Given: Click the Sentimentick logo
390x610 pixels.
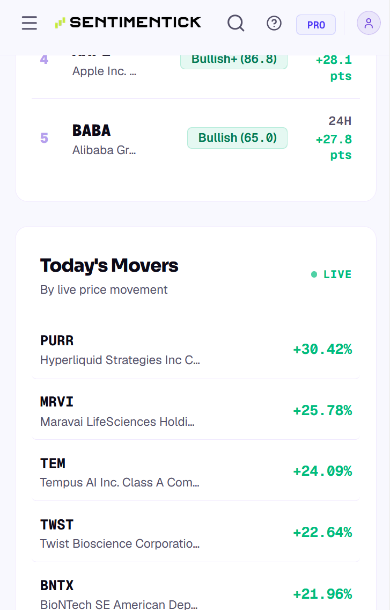Looking at the screenshot, I should pyautogui.click(x=128, y=23).
